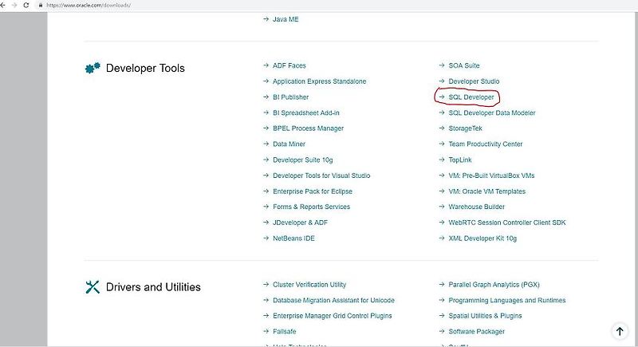Image resolution: width=638 pixels, height=347 pixels.
Task: Open Enterprise Manager Grid Control Plugins link
Action: click(x=333, y=316)
